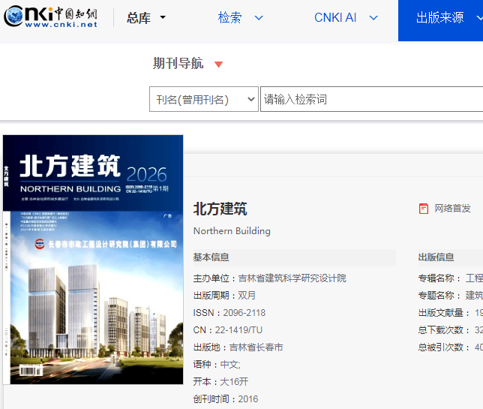Select the 出版信息 section header
Viewport: 483px width, 409px height.
436,257
